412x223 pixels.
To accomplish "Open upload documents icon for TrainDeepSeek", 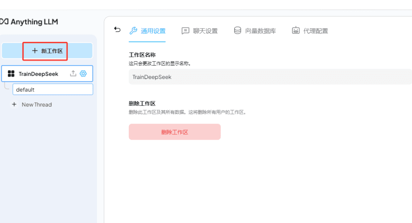I will 73,74.
